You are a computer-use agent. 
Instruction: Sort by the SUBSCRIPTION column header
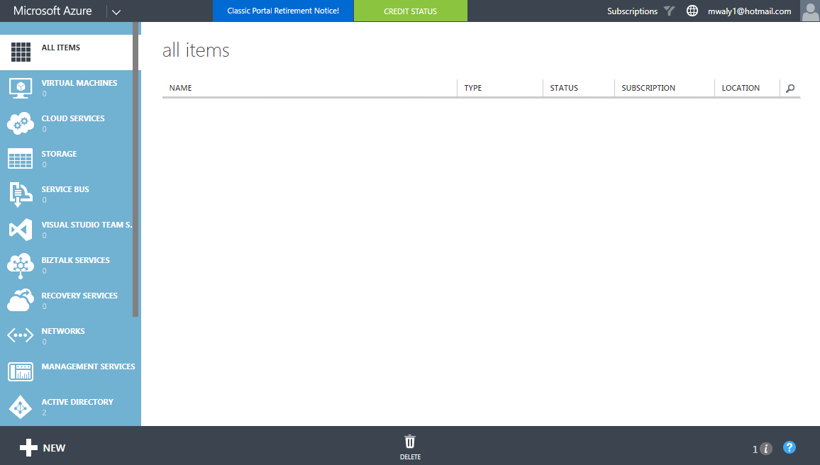(x=648, y=88)
